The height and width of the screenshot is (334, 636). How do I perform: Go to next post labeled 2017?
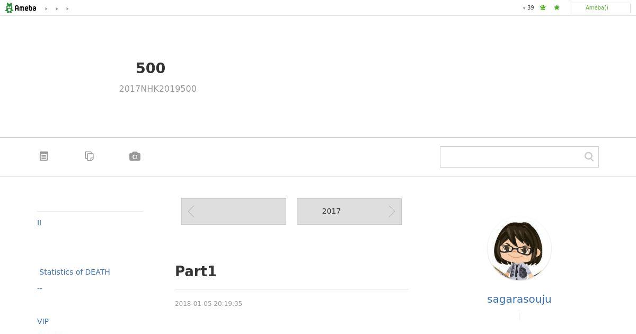[x=349, y=212]
